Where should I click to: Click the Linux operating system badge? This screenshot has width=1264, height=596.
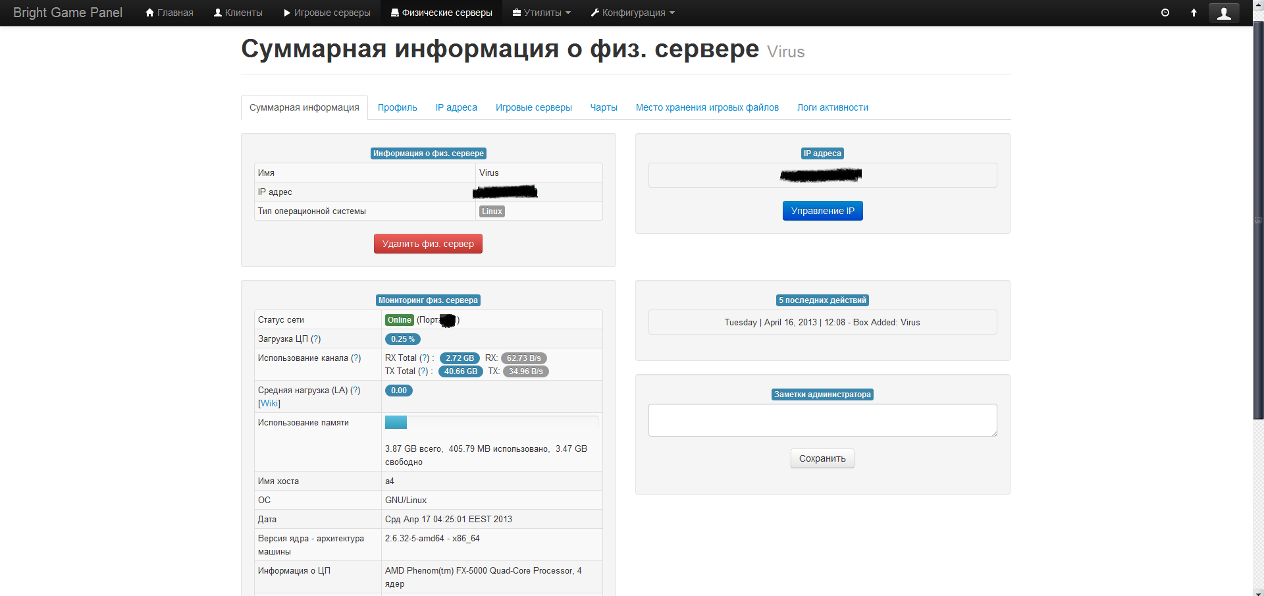(492, 211)
